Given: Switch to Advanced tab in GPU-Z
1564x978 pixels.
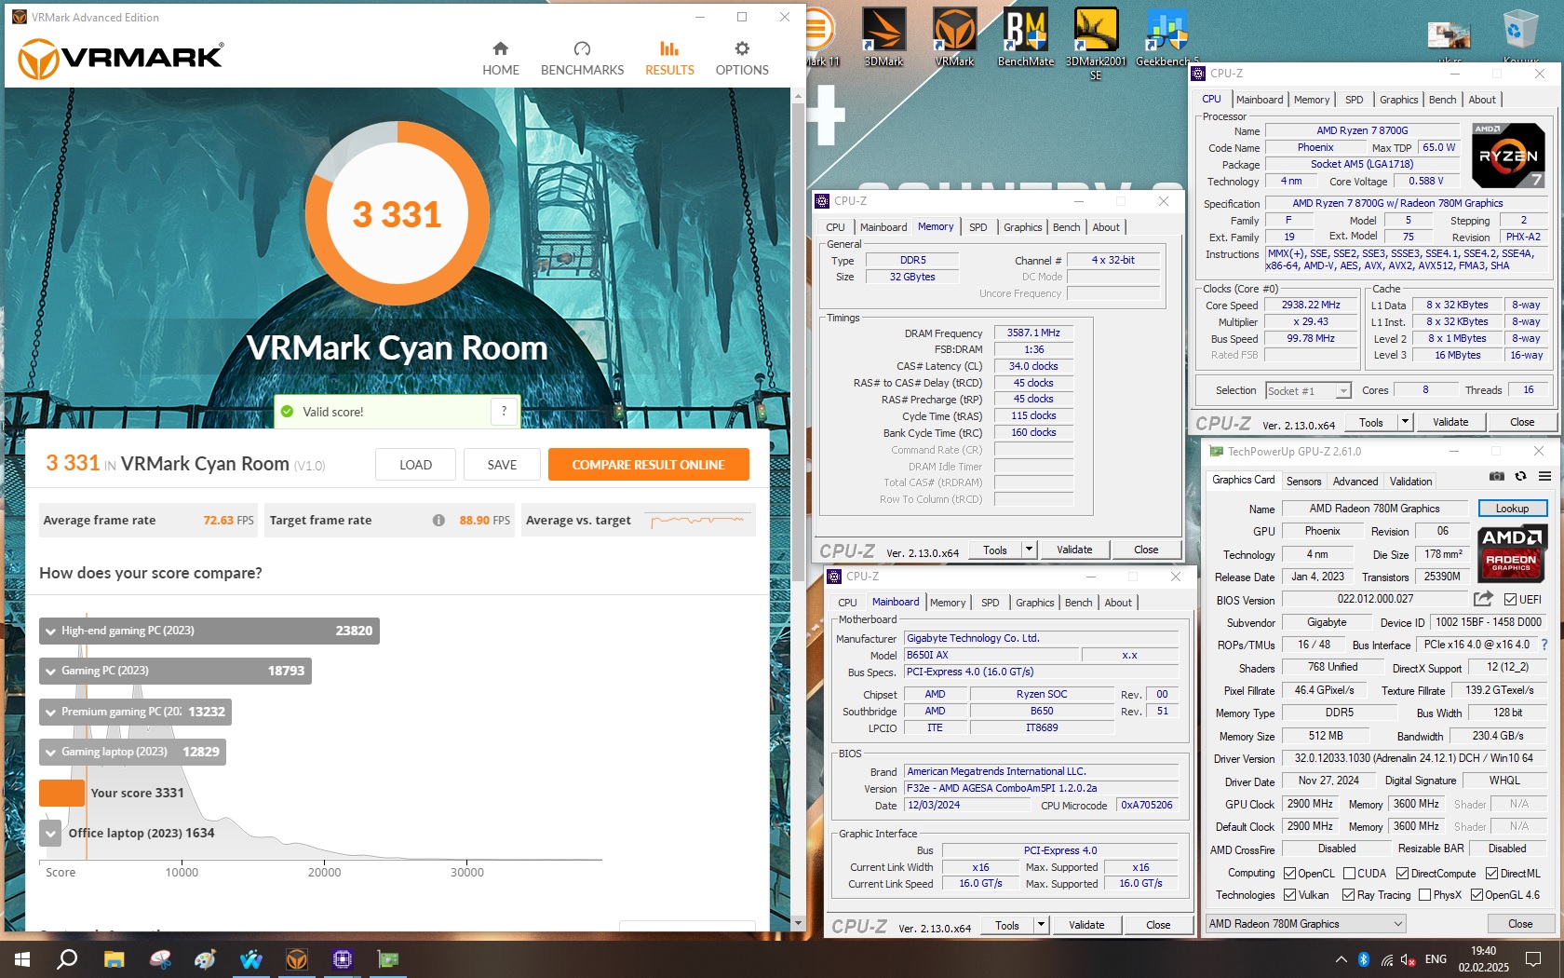Looking at the screenshot, I should (1355, 482).
